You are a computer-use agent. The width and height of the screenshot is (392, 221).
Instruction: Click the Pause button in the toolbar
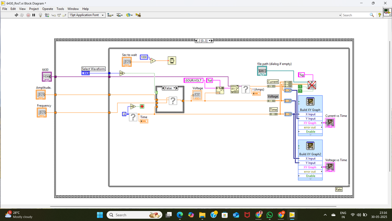[x=34, y=15]
